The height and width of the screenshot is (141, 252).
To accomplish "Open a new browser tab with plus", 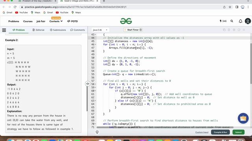I will click(104, 1).
